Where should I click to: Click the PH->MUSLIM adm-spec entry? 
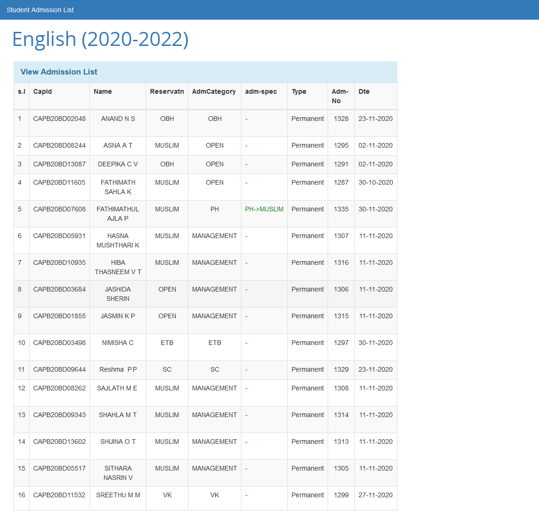[264, 209]
